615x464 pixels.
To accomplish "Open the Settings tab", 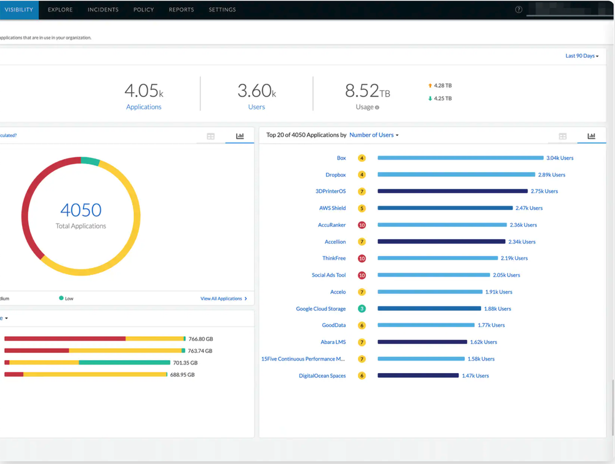I will pyautogui.click(x=222, y=9).
